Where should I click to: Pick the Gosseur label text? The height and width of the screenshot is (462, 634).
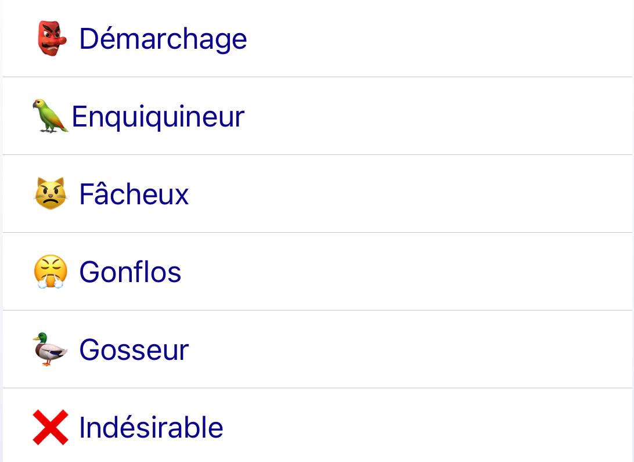pos(134,350)
